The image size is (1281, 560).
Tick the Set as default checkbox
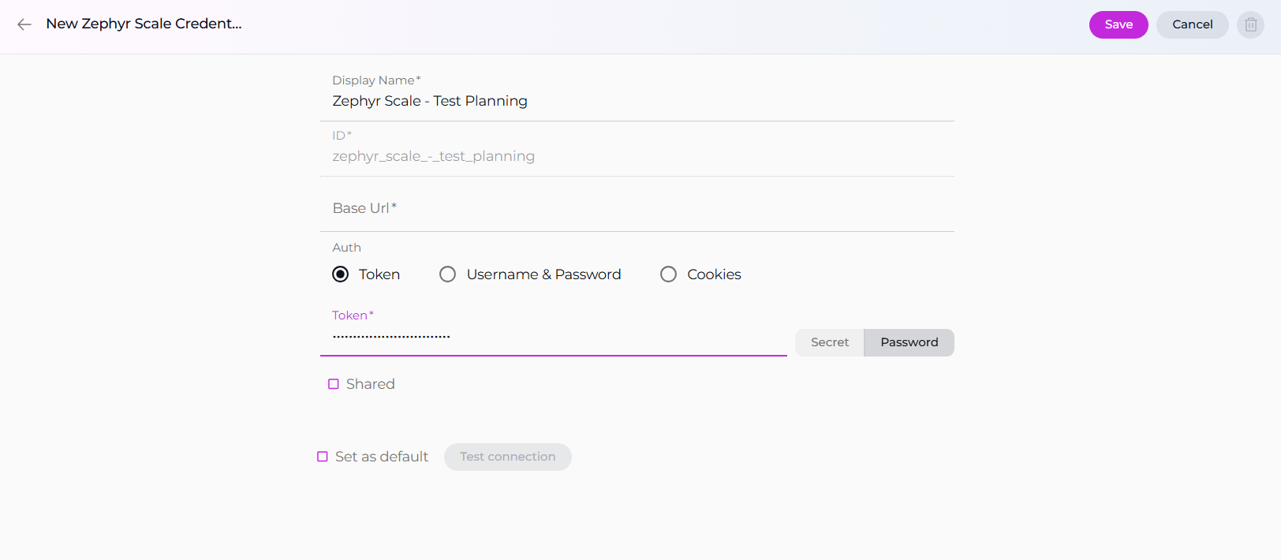[323, 457]
